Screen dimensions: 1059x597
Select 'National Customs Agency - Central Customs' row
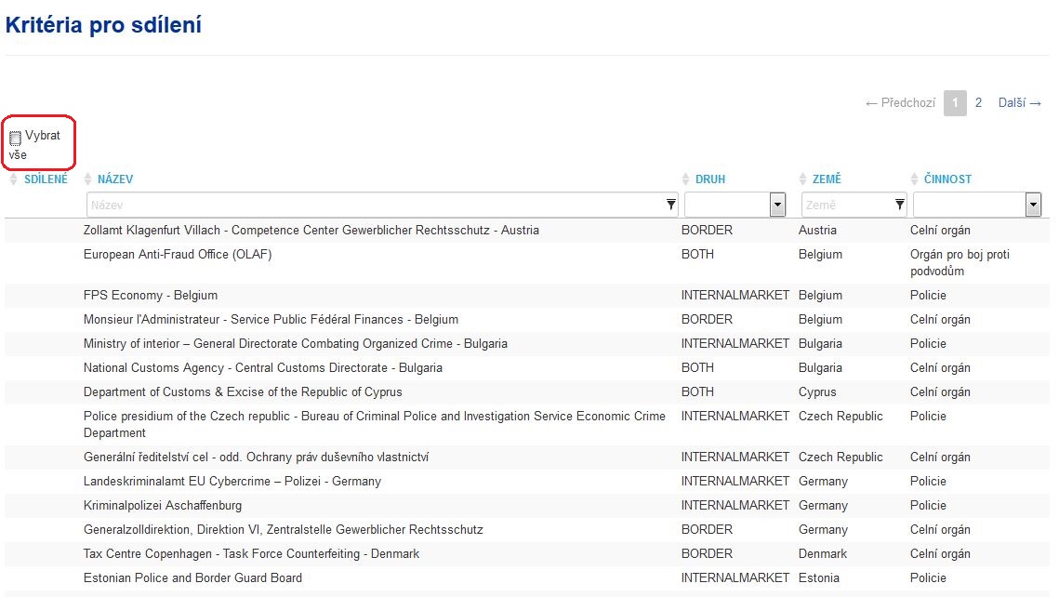click(527, 368)
